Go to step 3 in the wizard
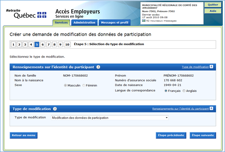The width and height of the screenshot is (225, 152). 25,44
